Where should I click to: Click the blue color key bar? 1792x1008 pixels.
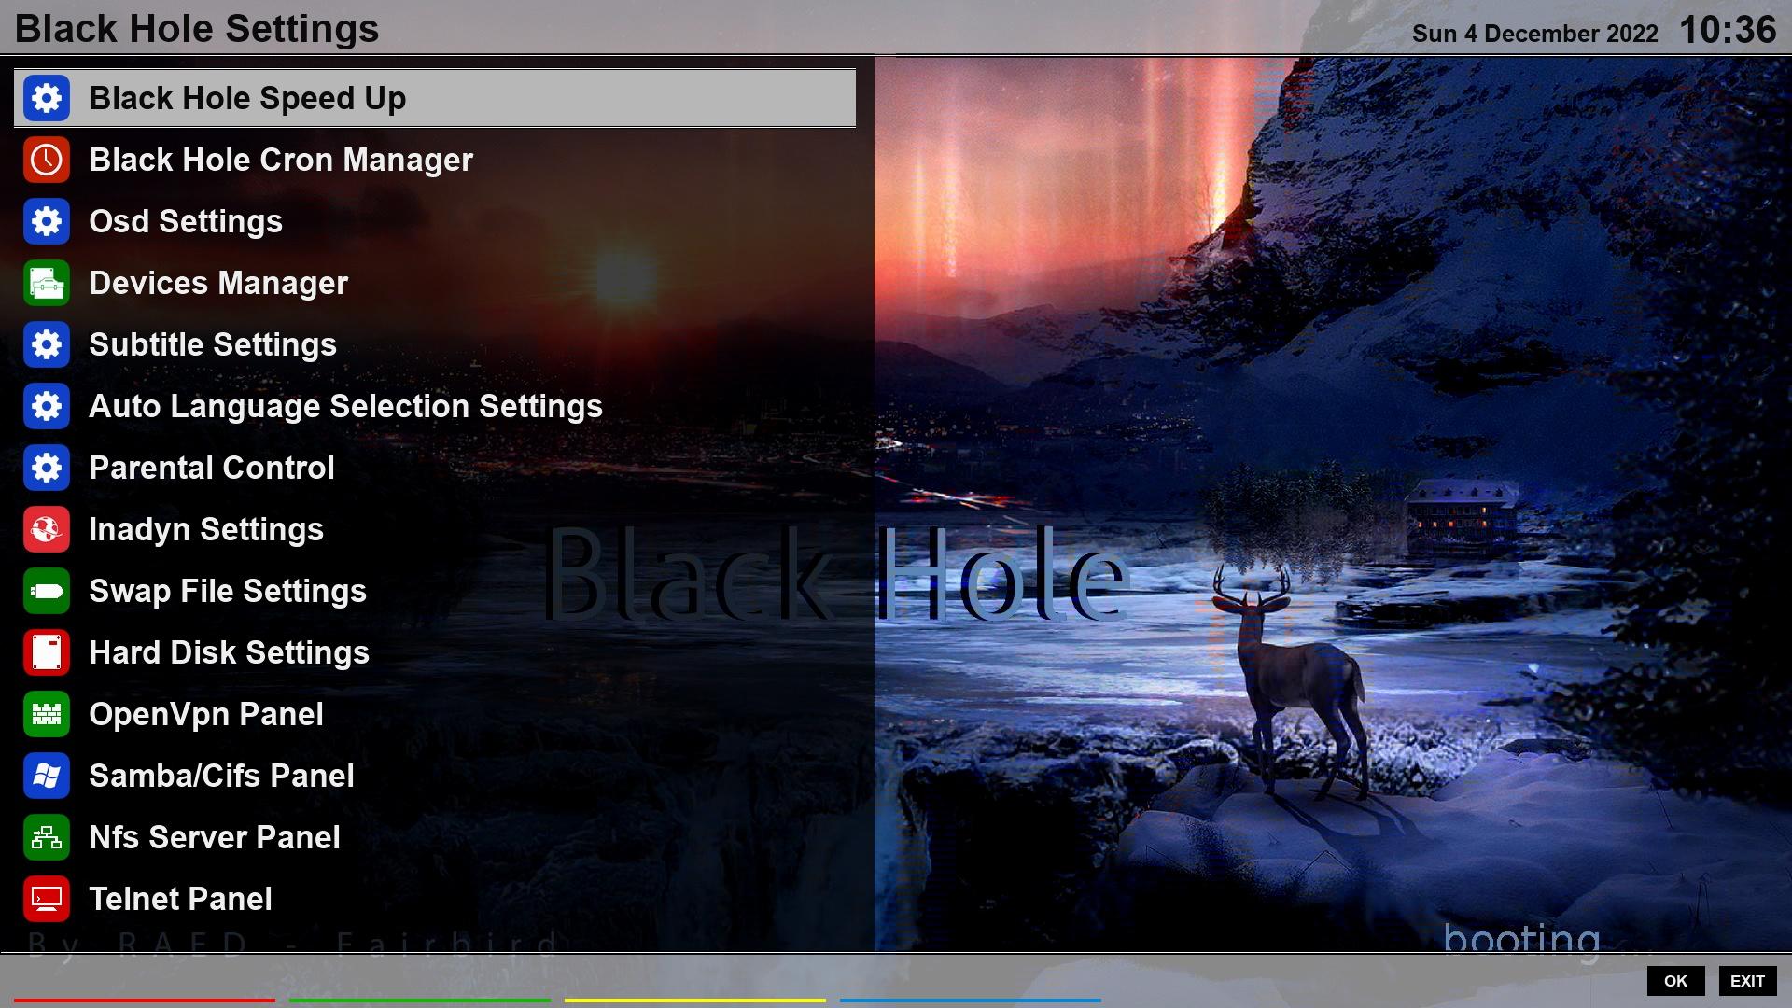[x=971, y=1001]
